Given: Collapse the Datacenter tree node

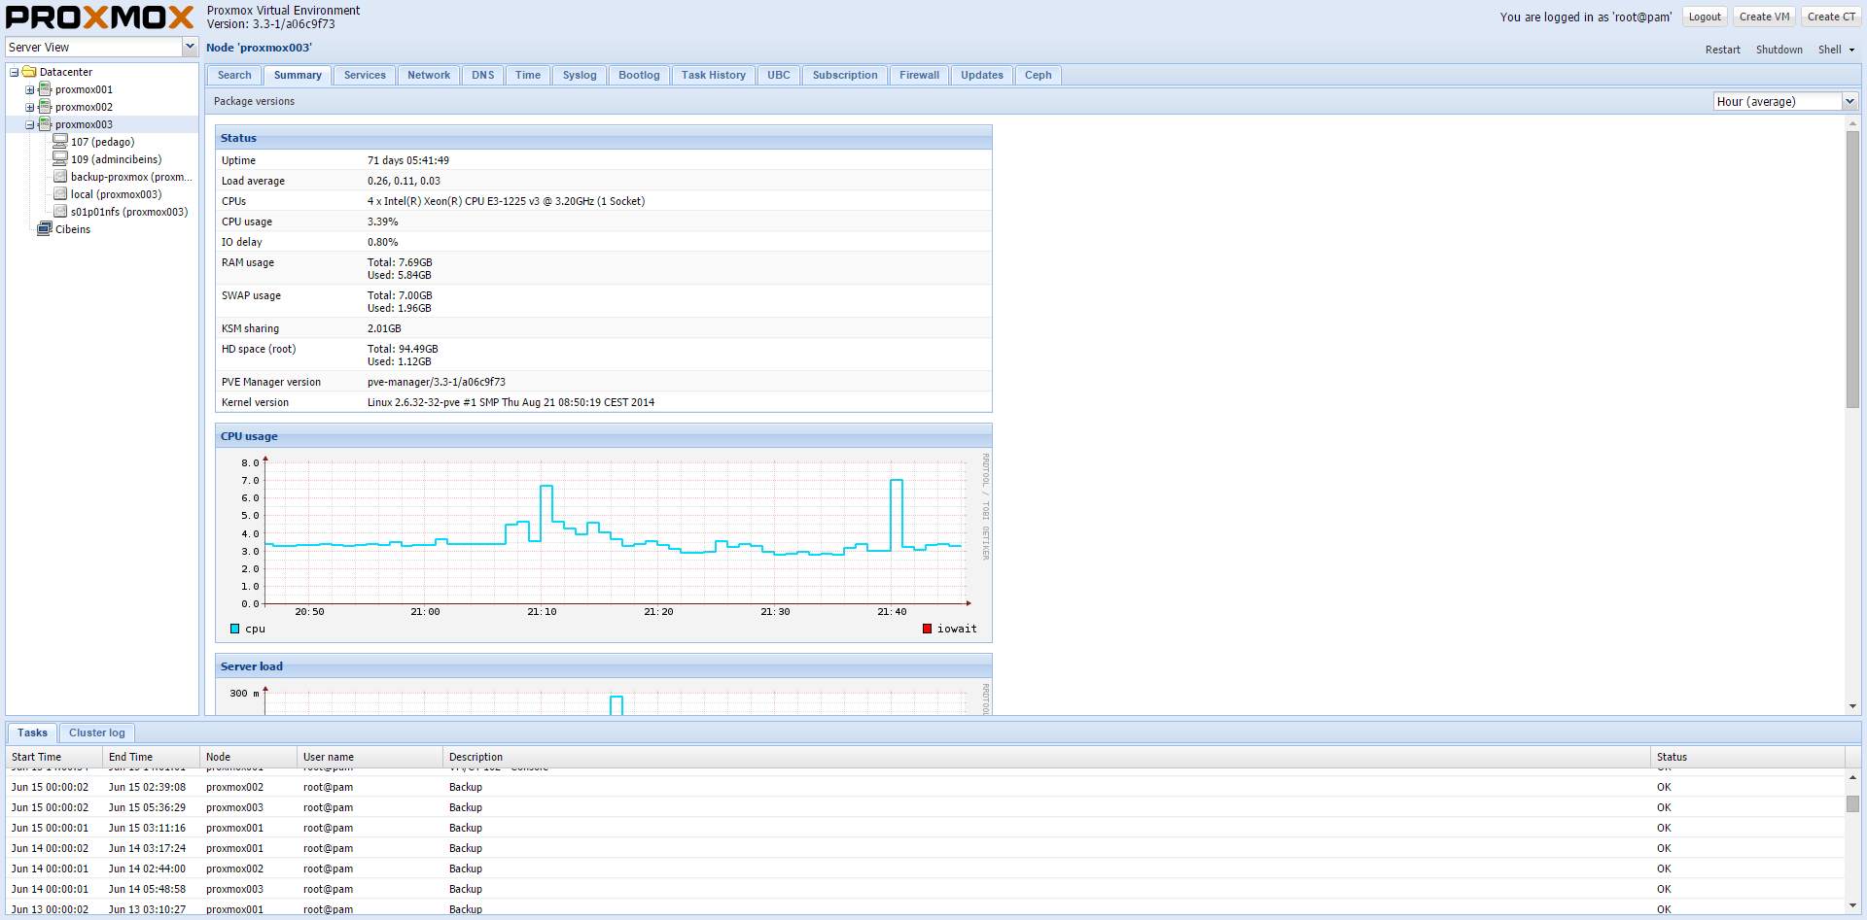Looking at the screenshot, I should (x=14, y=72).
